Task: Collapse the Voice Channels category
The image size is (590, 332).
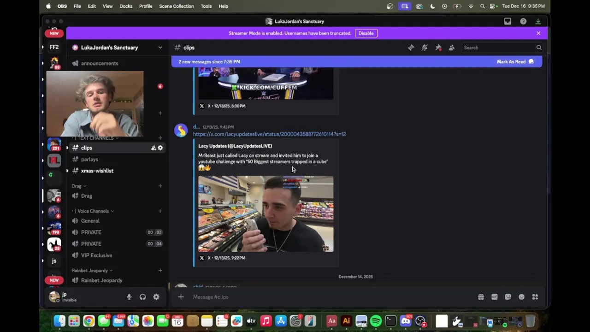Action: (x=94, y=211)
